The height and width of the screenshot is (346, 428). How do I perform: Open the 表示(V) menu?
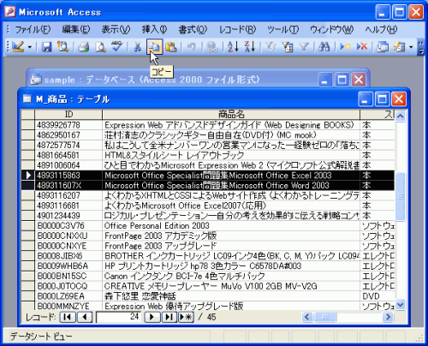116,29
